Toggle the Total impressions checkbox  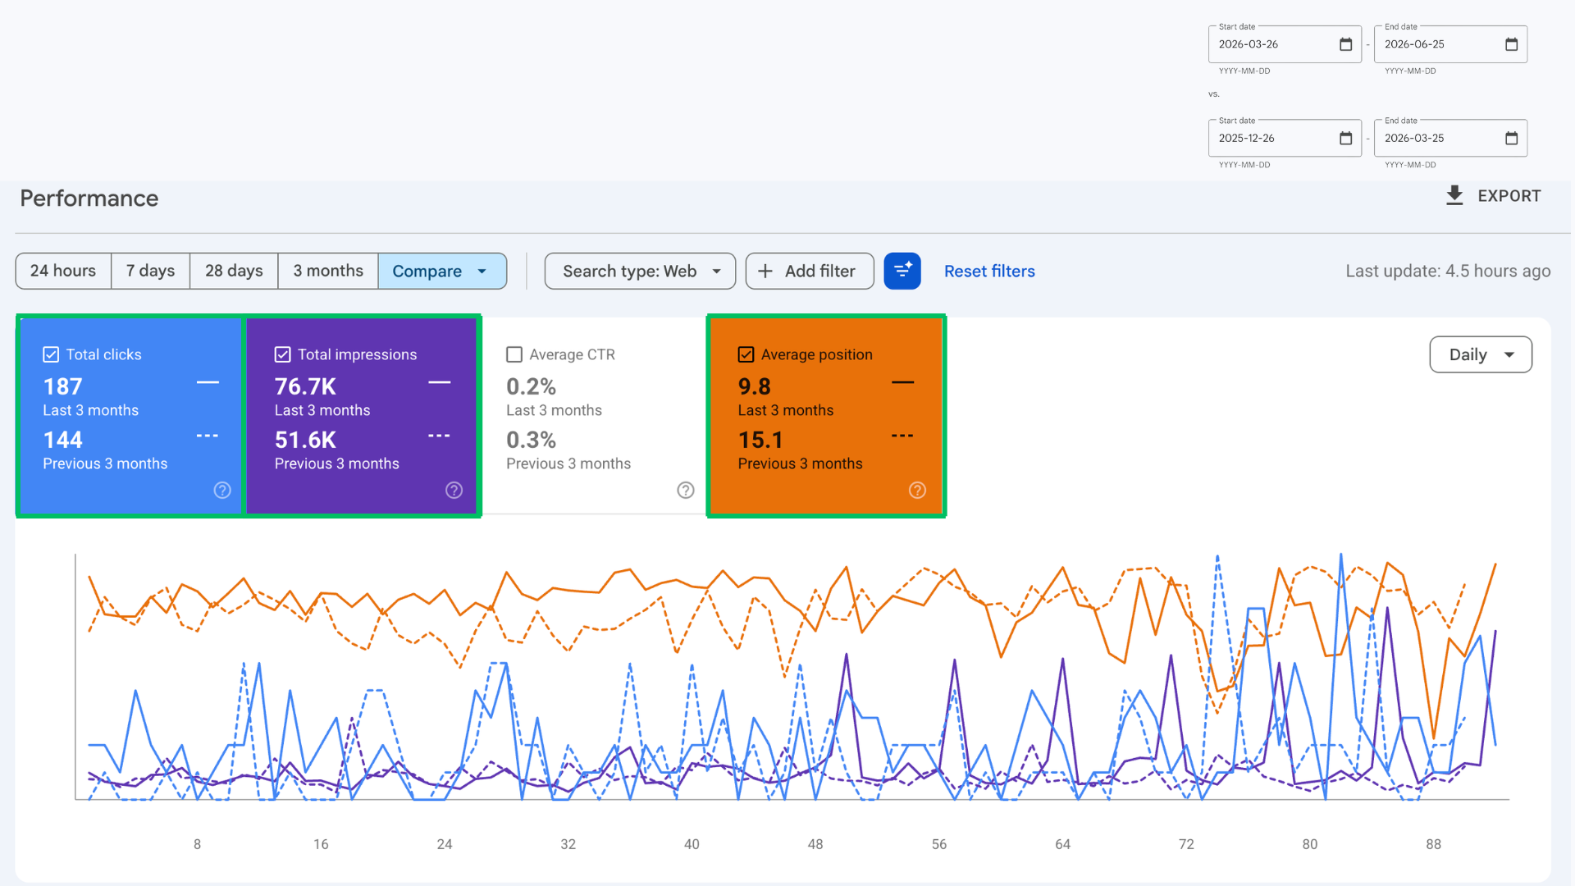(282, 354)
